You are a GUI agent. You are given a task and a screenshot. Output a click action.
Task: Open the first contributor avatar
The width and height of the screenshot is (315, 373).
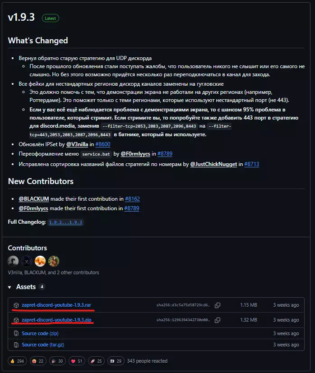tap(13, 261)
